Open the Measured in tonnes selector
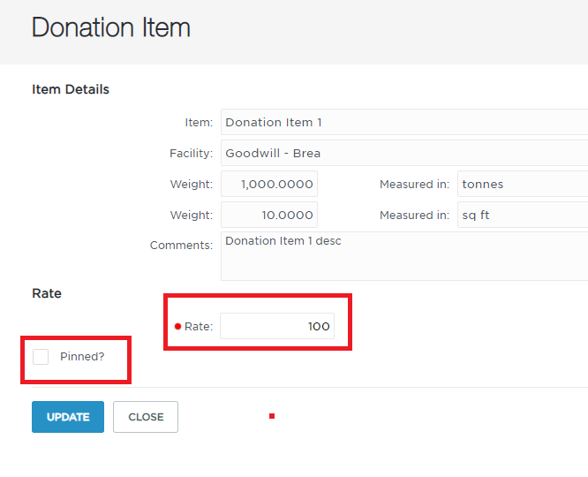 pyautogui.click(x=523, y=184)
